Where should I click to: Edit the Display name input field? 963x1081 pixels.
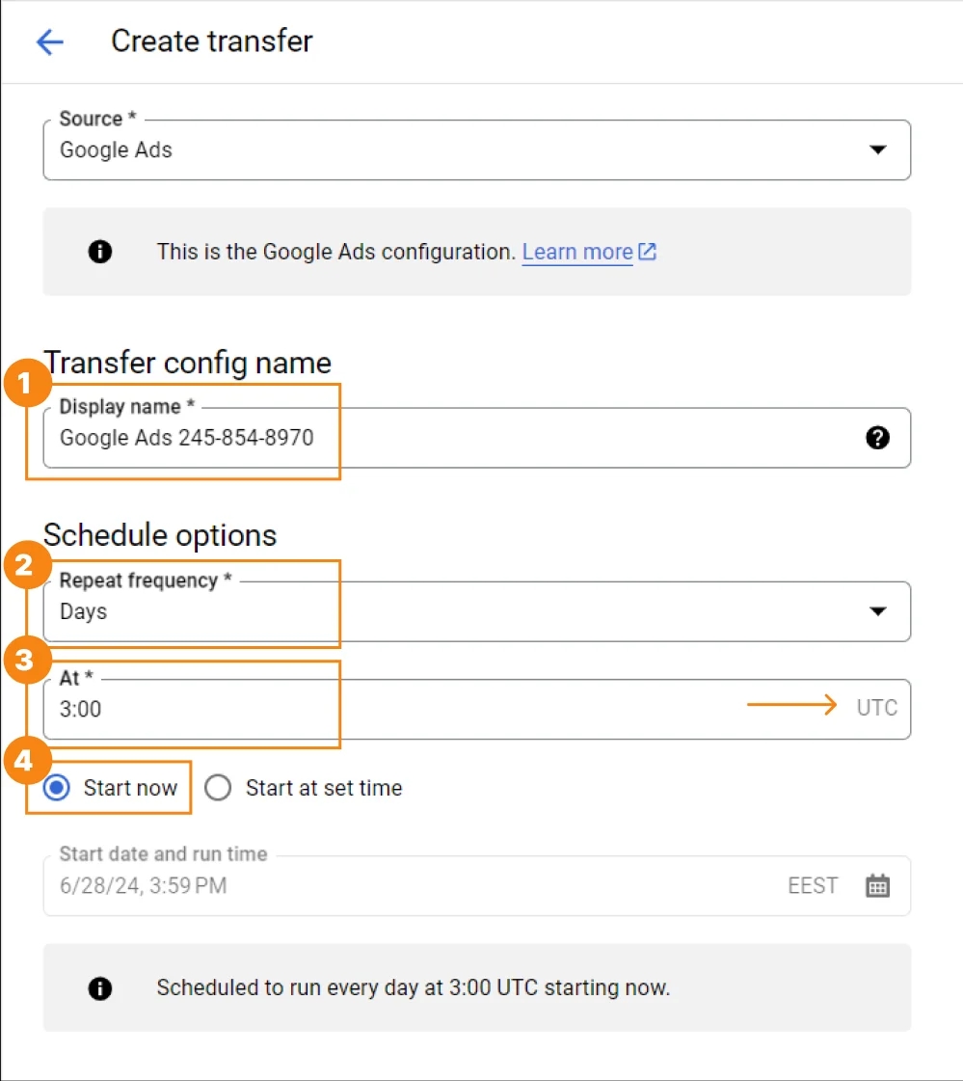tap(477, 438)
